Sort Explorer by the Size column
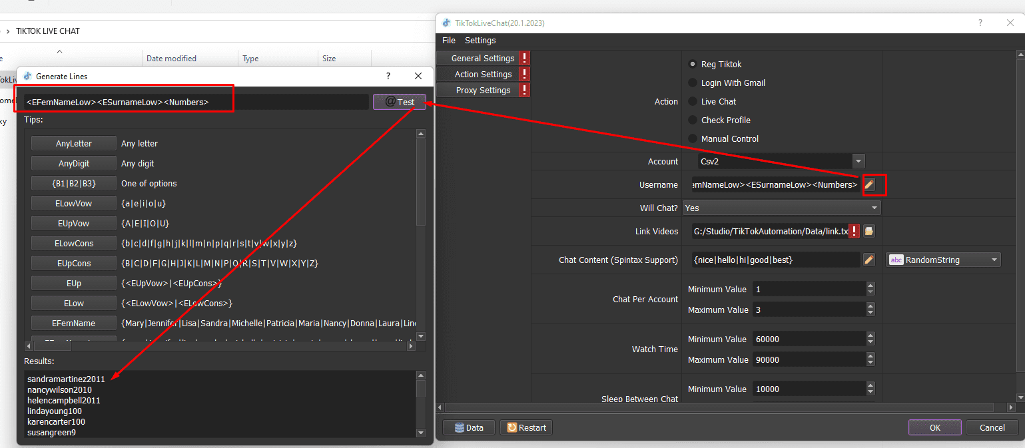1025x448 pixels. point(329,59)
